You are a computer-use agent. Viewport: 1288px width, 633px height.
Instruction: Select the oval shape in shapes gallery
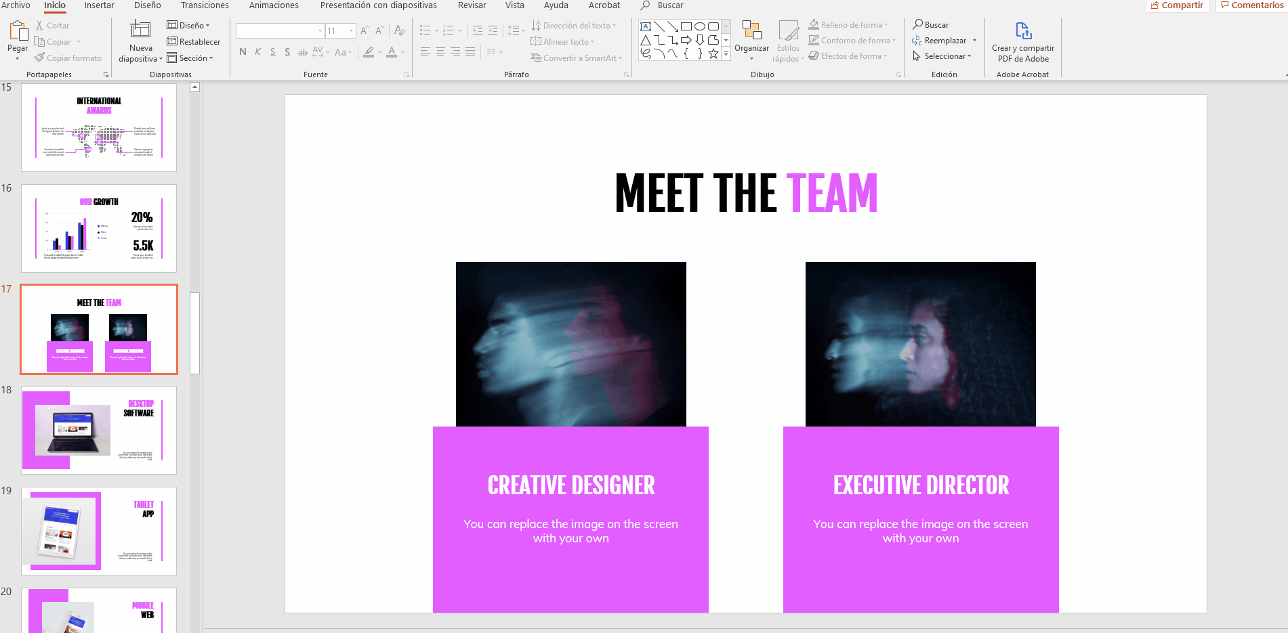click(700, 26)
